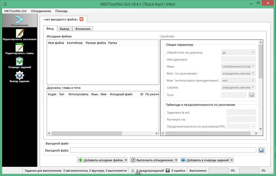This screenshot has width=276, height=176.
Task: Open Очередь заданий job queue
Action: pyautogui.click(x=20, y=62)
